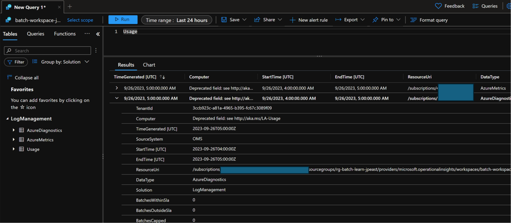Screen dimensions: 511x223
Task: Select the Usage table name
Action: tap(33, 149)
